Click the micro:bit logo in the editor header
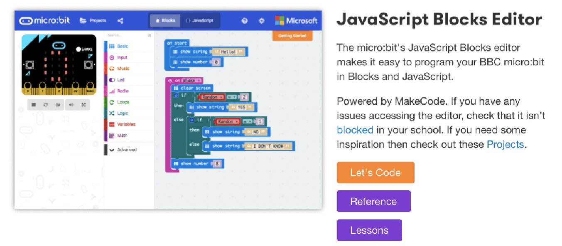The width and height of the screenshot is (562, 246). [x=44, y=20]
